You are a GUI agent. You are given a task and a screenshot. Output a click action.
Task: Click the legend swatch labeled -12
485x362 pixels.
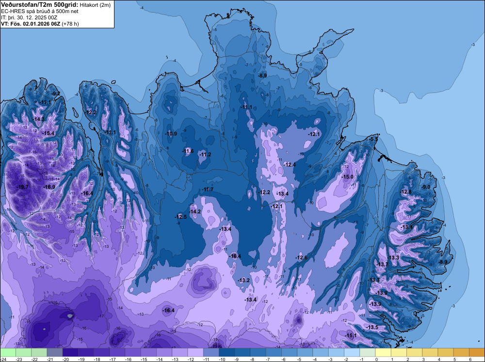pyautogui.click(x=195, y=352)
